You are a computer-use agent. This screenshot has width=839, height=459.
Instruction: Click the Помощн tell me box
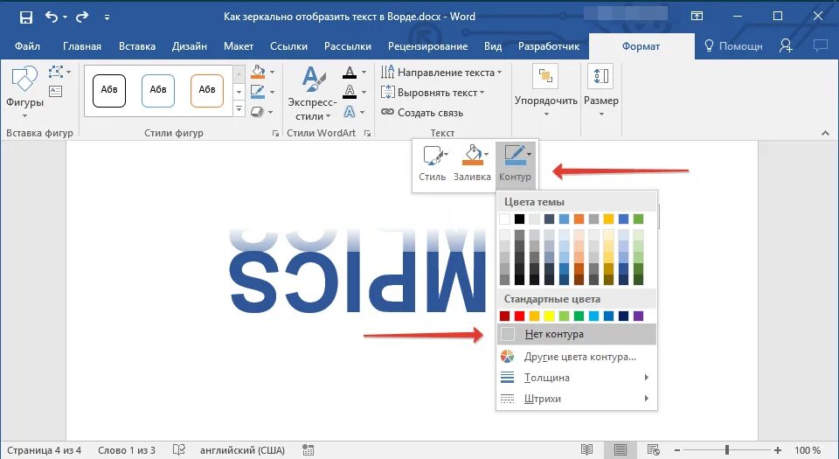point(733,46)
